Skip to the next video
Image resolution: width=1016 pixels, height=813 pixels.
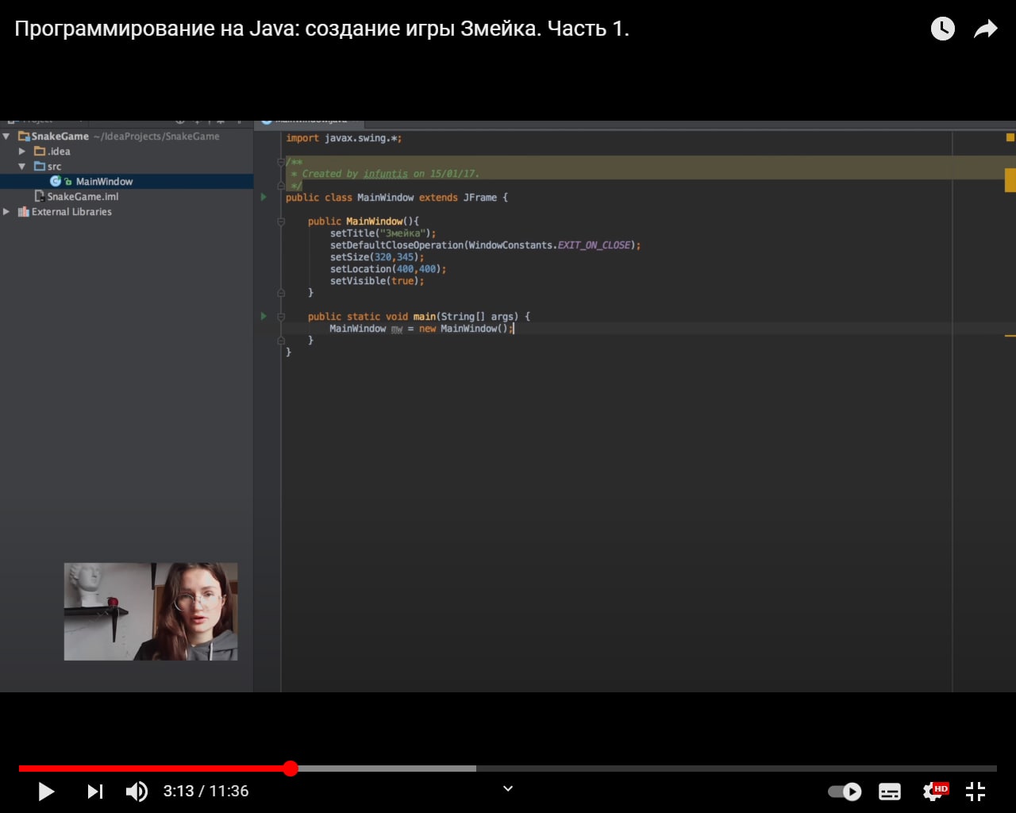coord(94,792)
